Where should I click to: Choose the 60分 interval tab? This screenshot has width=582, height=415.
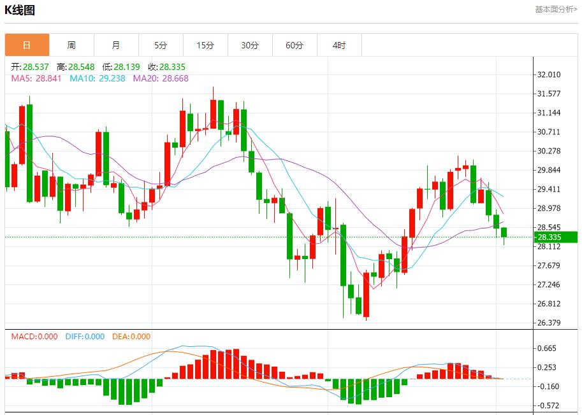(295, 45)
